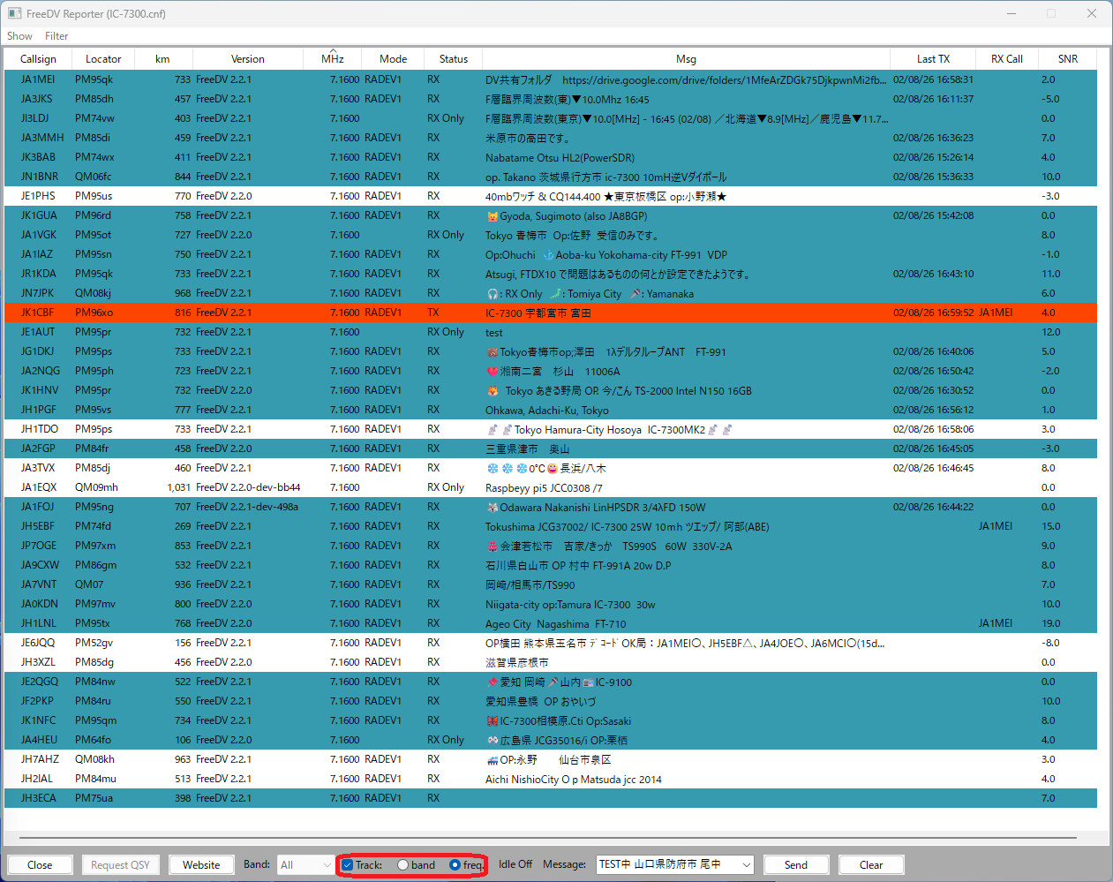Click the emoji in JA1FOJ Odawara message
This screenshot has height=882, width=1113.
coord(492,508)
